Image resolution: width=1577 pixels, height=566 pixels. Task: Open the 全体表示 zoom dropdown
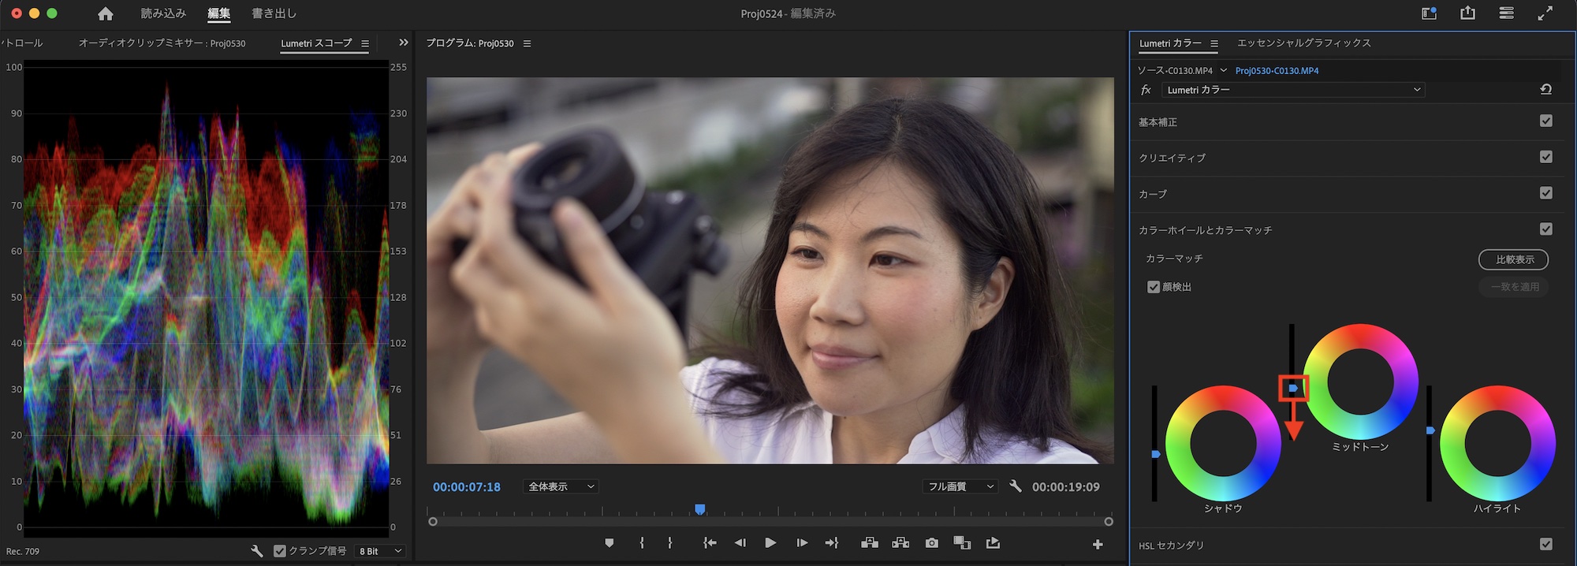[x=561, y=487]
